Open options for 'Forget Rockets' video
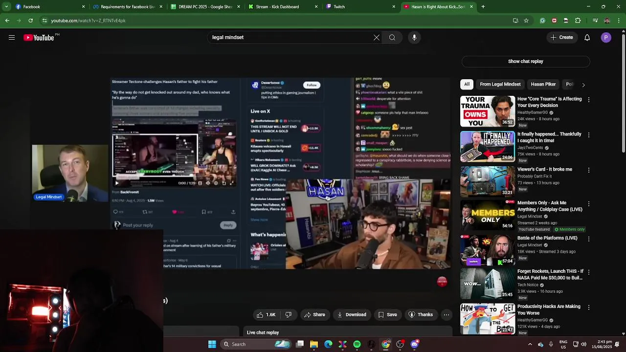Image resolution: width=626 pixels, height=352 pixels. pyautogui.click(x=589, y=272)
